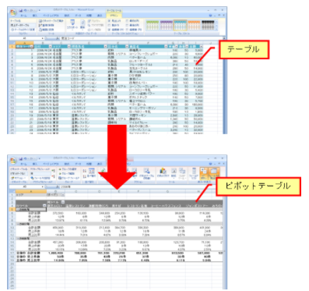Open 商品名 column F filter dropdown in top table
This screenshot has width=309, height=291.
[166, 46]
